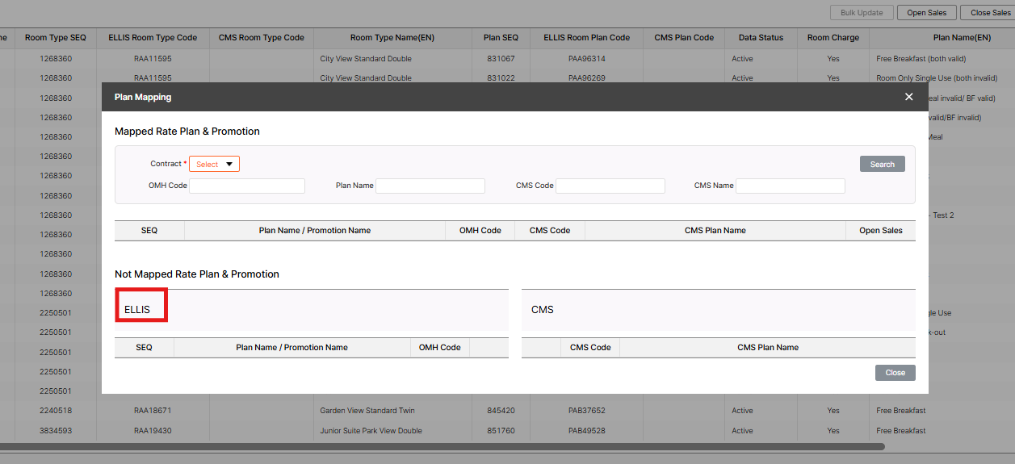Click Plan Name / Promotion Name mapped header
1015x464 pixels.
pos(314,230)
